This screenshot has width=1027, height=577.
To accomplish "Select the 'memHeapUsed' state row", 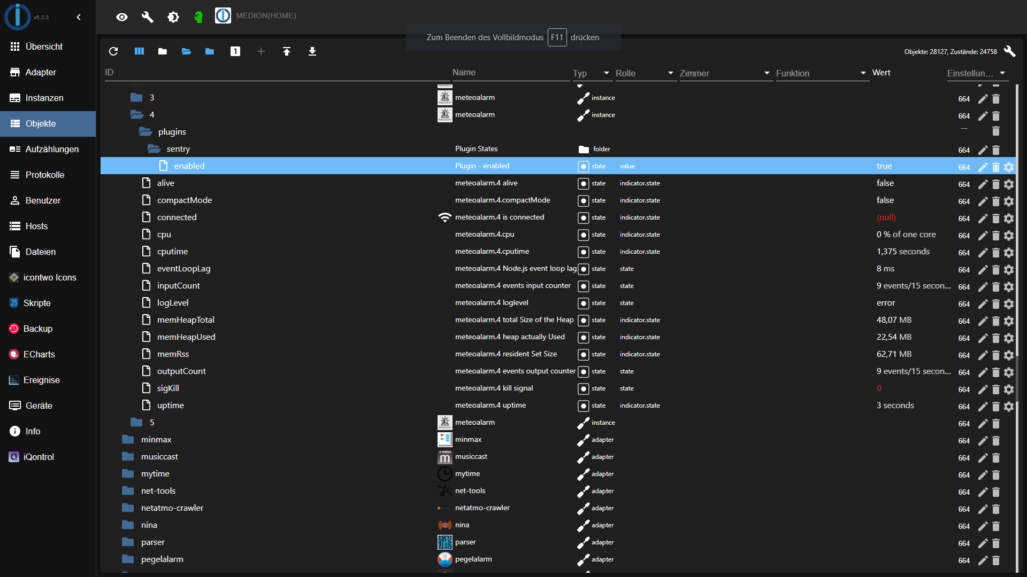I will pyautogui.click(x=558, y=337).
